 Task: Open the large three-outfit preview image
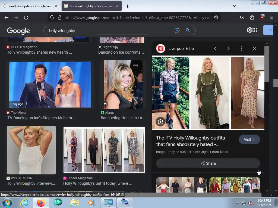[x=208, y=93]
